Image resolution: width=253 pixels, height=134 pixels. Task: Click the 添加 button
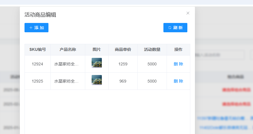pos(36,28)
